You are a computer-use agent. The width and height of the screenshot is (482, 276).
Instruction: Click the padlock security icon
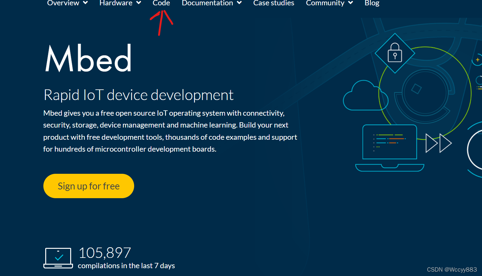click(395, 53)
